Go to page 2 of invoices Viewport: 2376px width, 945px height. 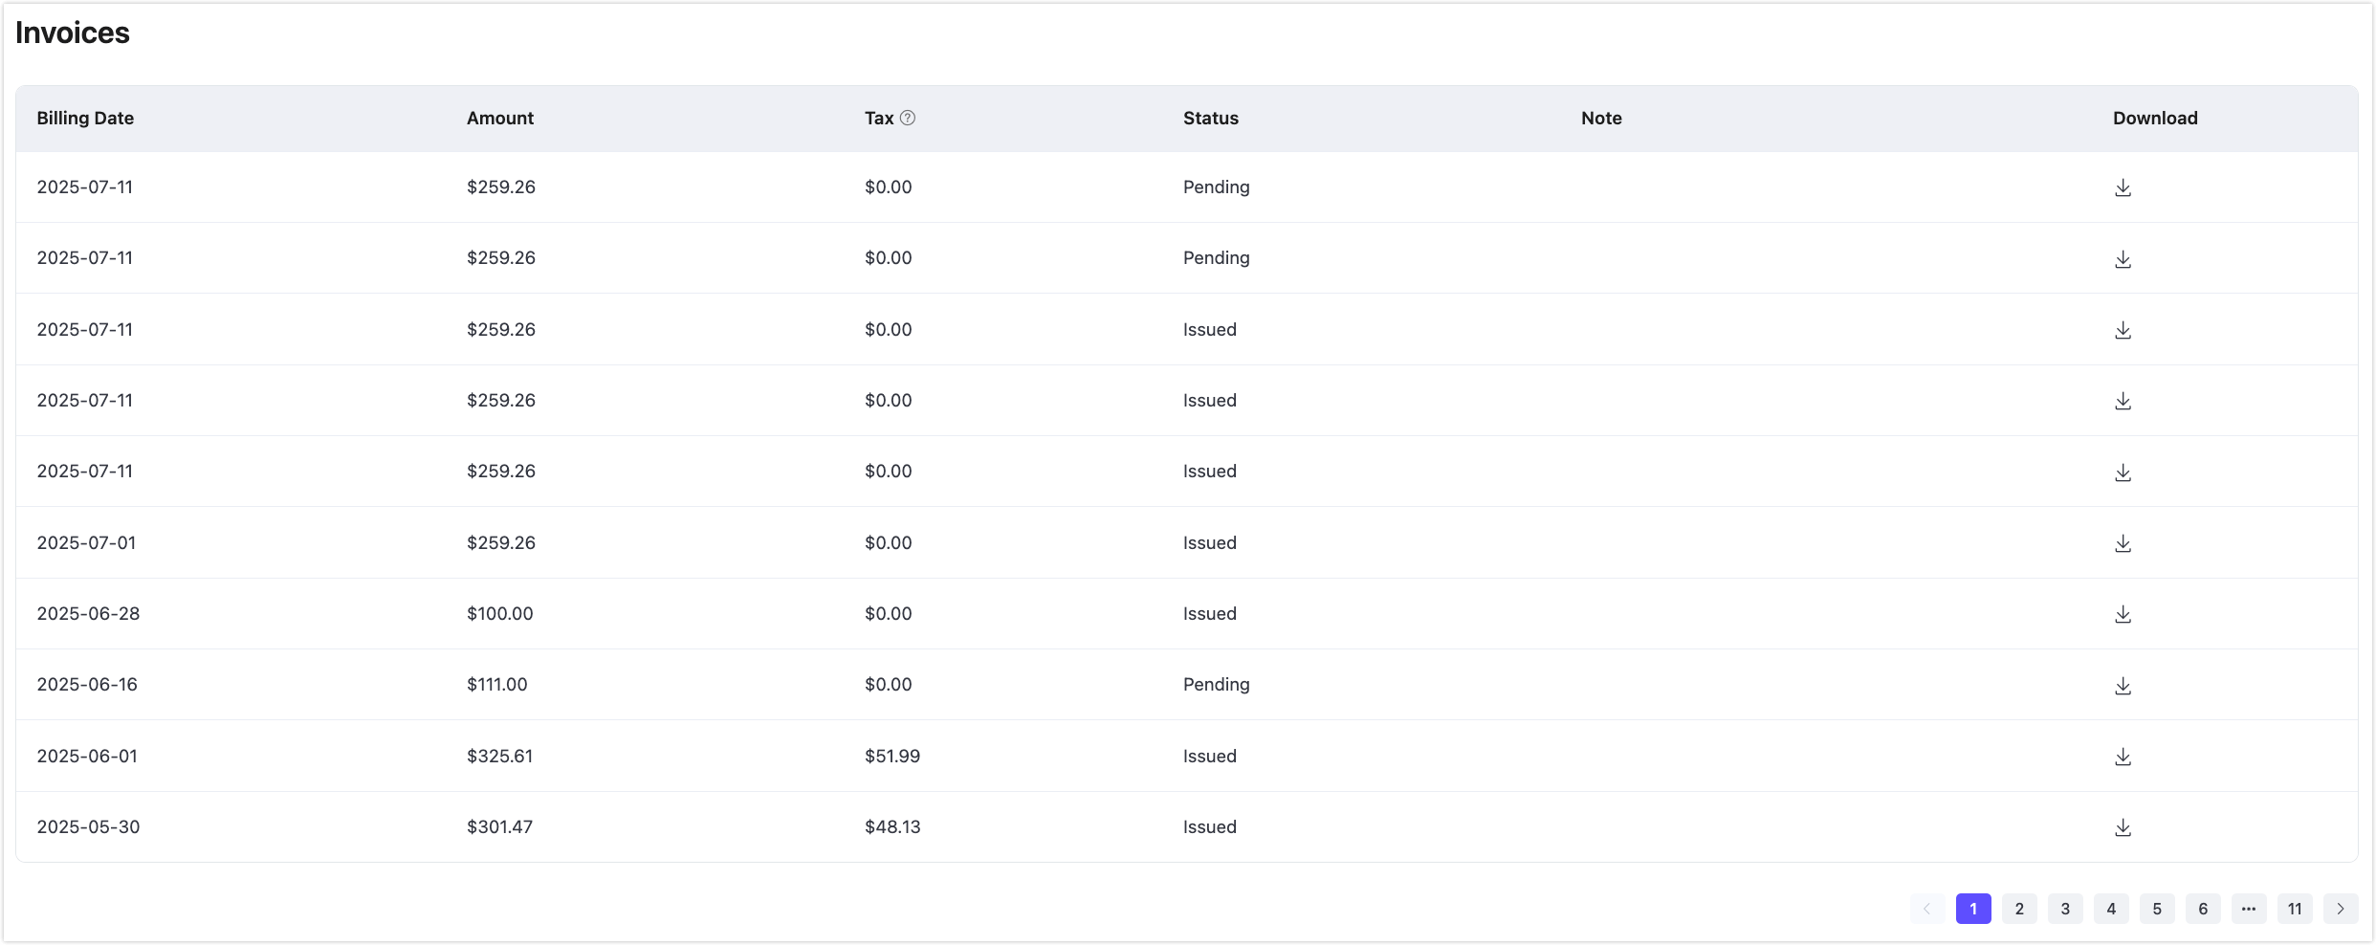pos(2019,909)
